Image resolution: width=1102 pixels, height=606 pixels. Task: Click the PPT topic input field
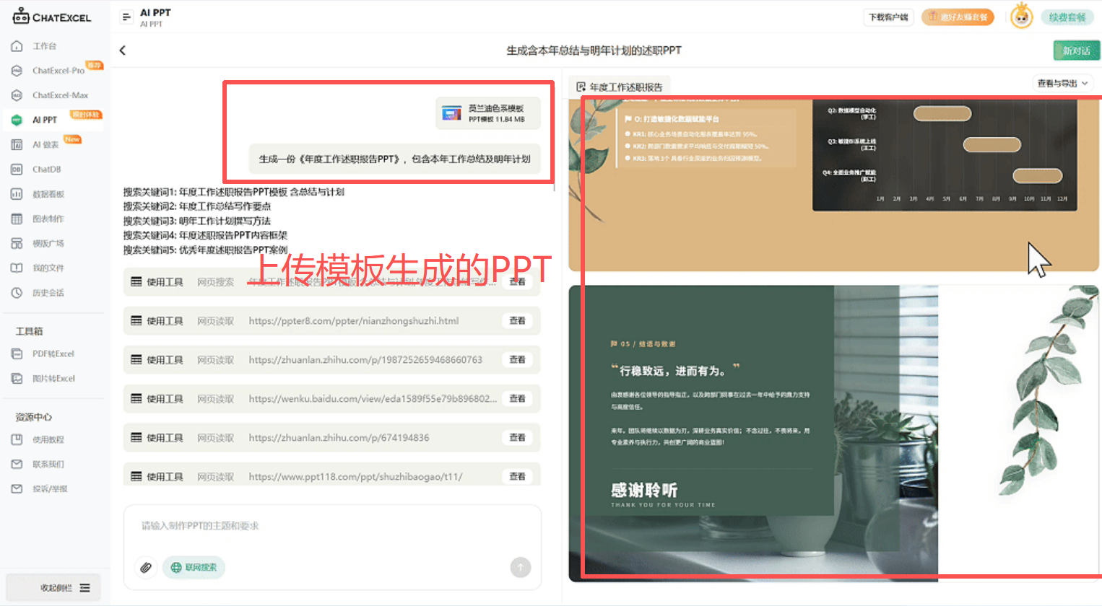coord(332,526)
